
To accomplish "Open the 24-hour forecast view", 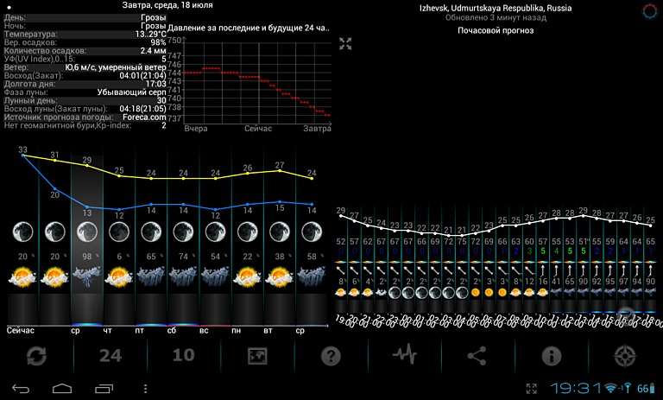I will [x=110, y=356].
